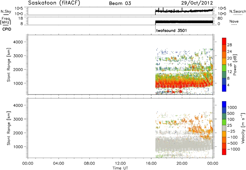Click the '4000' tick on the power panel
The height and width of the screenshot is (170, 246).
18,42
